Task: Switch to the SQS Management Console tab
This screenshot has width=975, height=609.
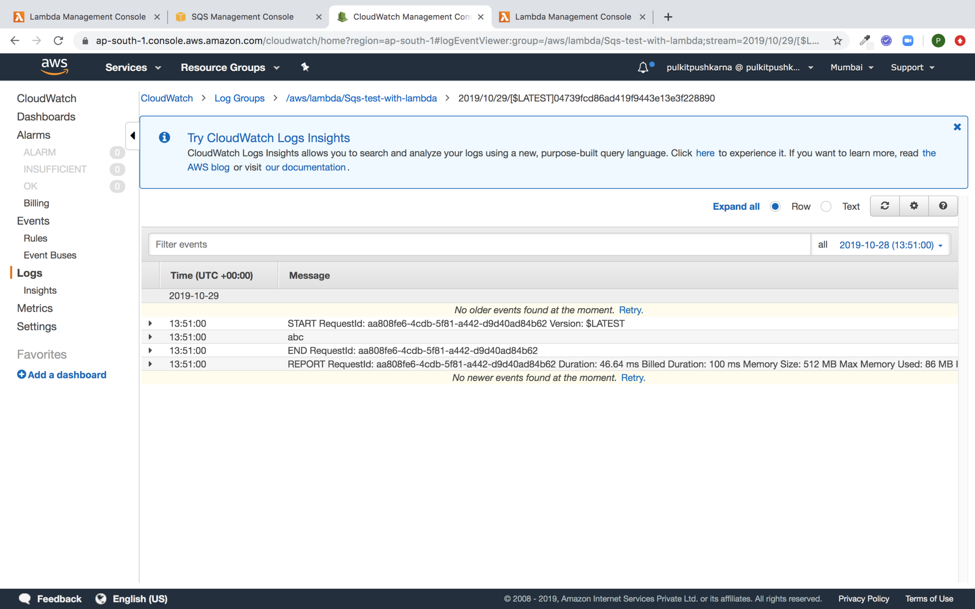Action: pos(242,17)
